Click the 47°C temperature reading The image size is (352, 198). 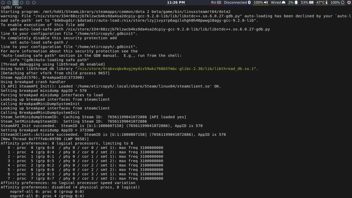(x=320, y=2)
